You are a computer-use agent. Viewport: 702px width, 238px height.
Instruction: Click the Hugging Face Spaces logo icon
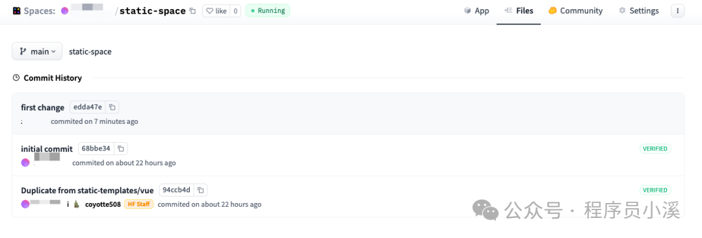coord(16,11)
